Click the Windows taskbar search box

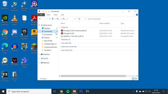pos(29,91)
